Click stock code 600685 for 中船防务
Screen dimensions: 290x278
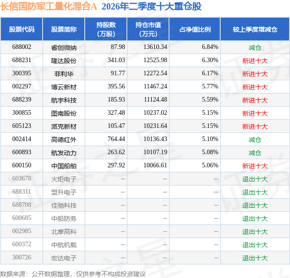pos(22,218)
